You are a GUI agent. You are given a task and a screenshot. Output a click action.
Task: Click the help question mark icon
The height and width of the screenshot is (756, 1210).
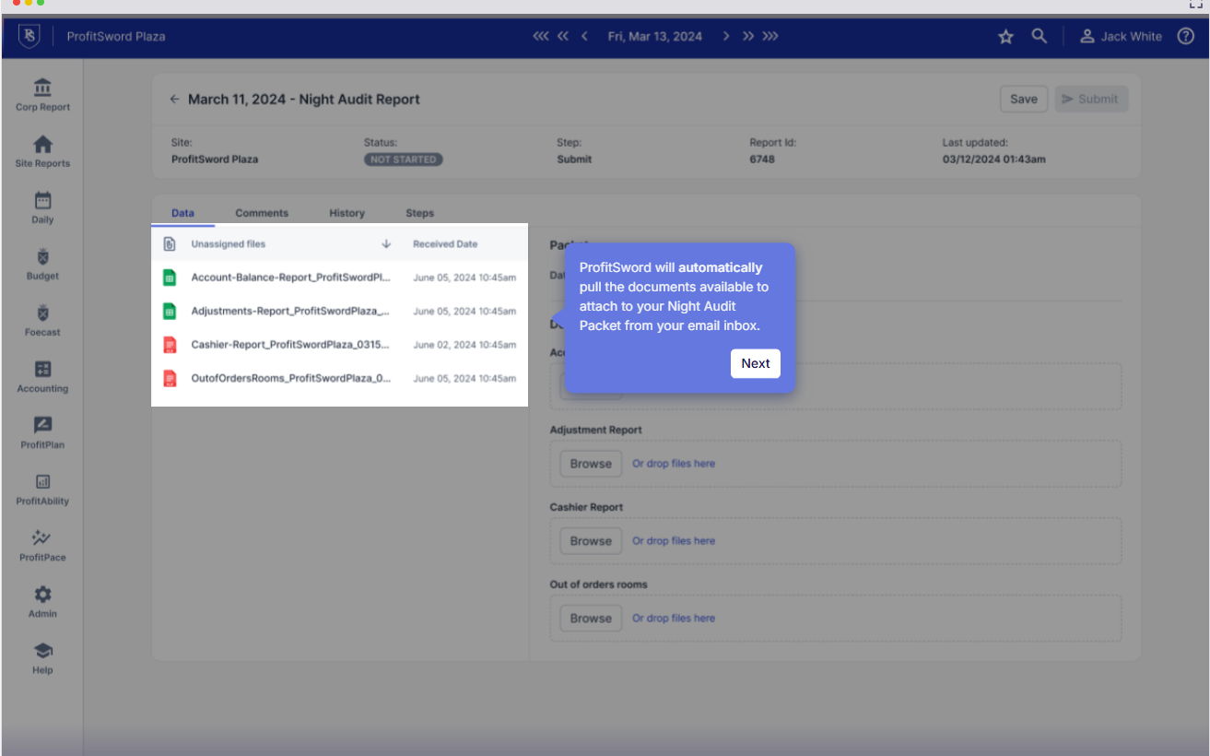point(1186,36)
